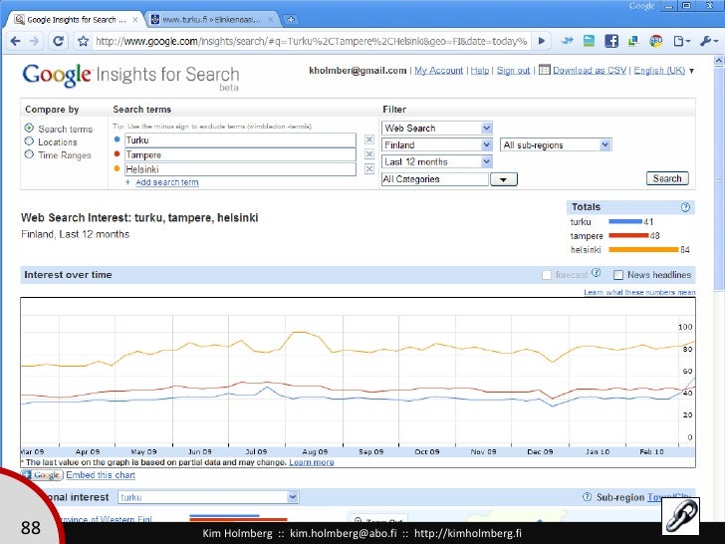Image resolution: width=725 pixels, height=544 pixels.
Task: Open the Totals help question icon
Action: click(x=685, y=207)
